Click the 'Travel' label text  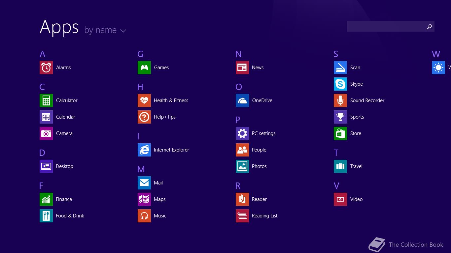click(356, 166)
